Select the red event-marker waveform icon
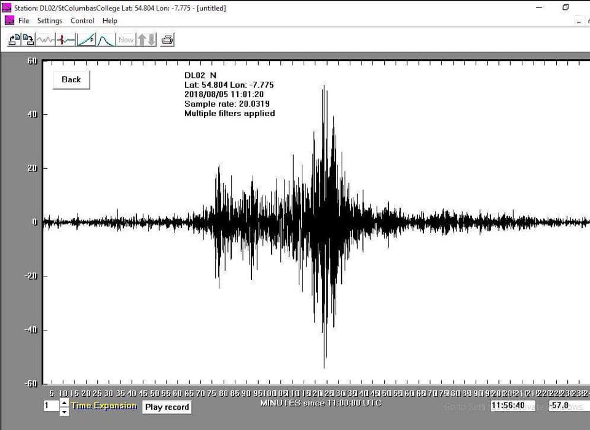 (66, 40)
